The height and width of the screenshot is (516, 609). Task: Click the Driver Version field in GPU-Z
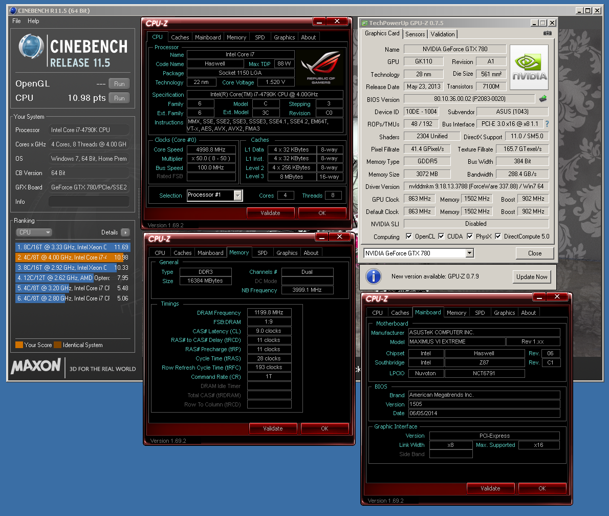click(476, 186)
